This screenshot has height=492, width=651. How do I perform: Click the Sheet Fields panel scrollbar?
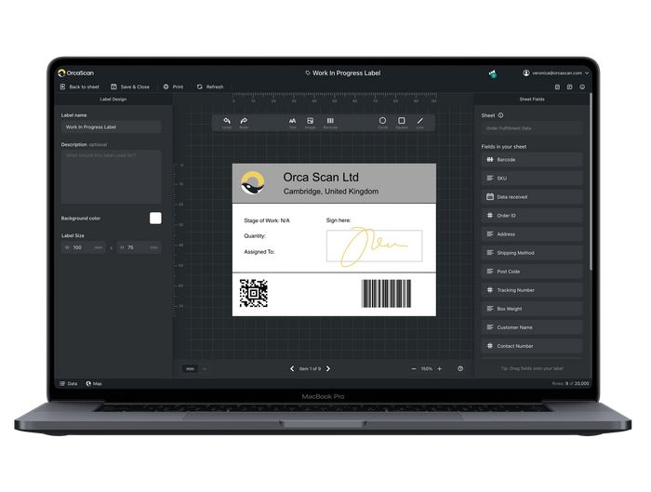[x=591, y=182]
